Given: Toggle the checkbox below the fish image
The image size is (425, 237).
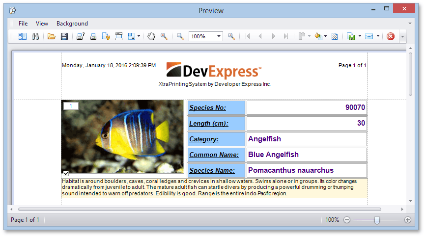Looking at the screenshot, I should (66, 173).
